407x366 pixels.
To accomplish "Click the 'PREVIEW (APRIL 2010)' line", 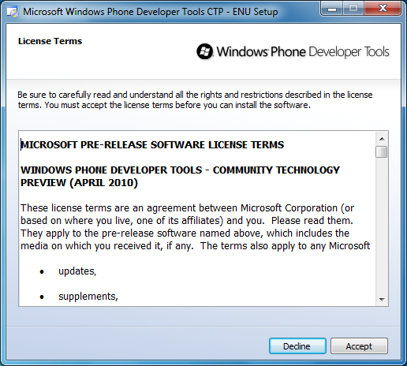I will click(79, 183).
